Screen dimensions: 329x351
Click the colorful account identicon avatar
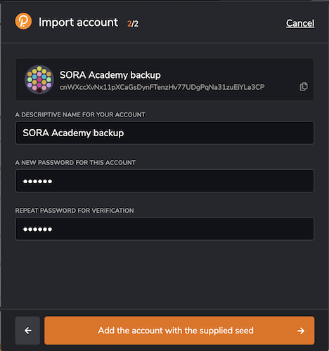coord(39,79)
